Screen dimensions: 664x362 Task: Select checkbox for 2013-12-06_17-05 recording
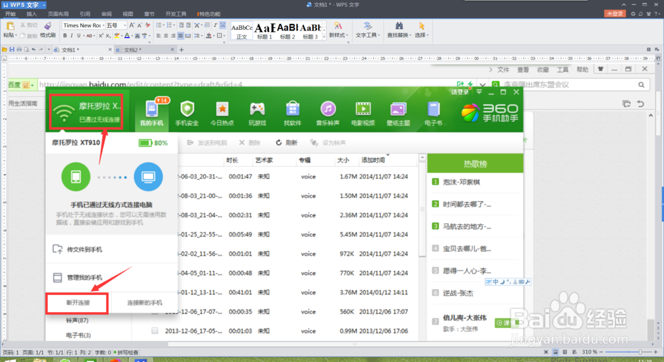155,331
